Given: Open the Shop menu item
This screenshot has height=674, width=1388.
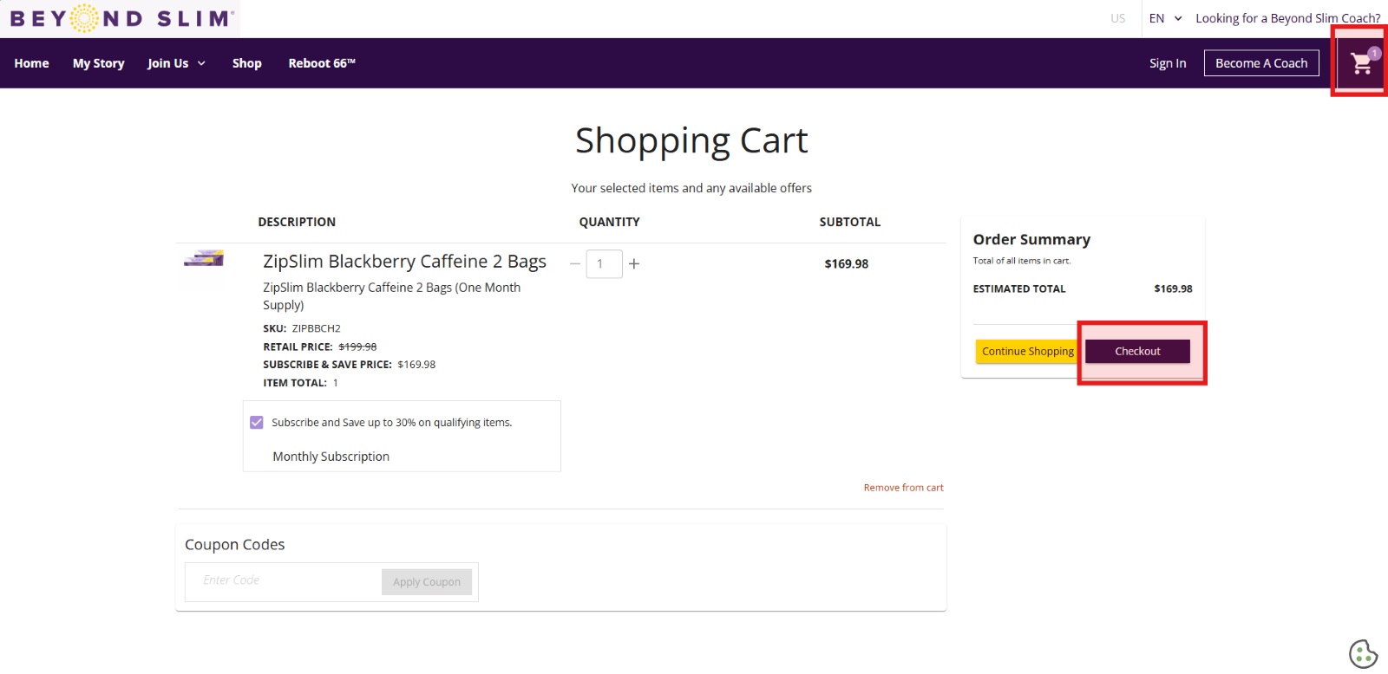Looking at the screenshot, I should [247, 63].
